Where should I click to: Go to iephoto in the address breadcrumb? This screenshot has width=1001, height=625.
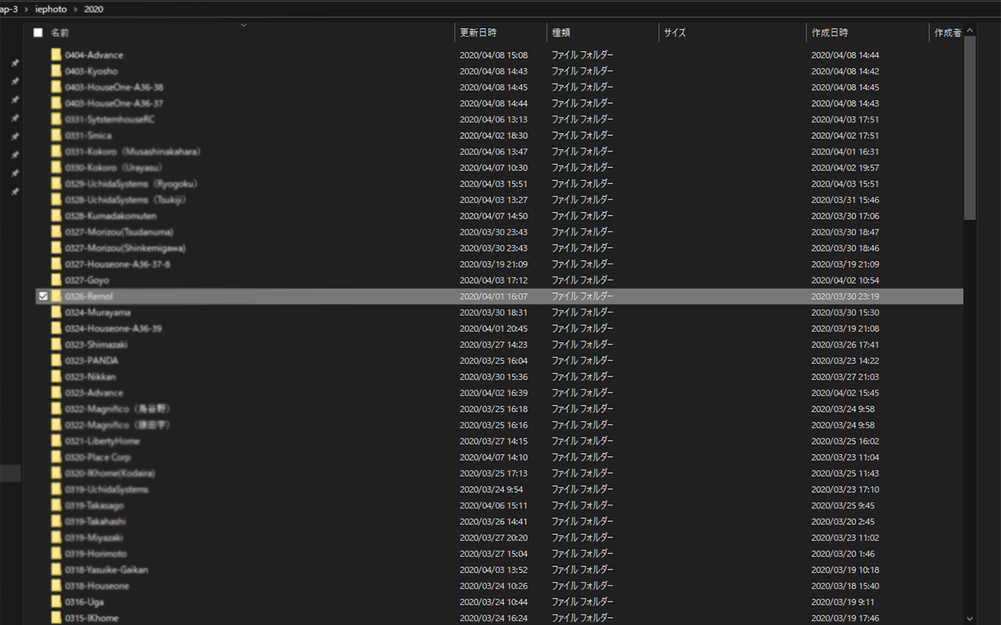52,9
